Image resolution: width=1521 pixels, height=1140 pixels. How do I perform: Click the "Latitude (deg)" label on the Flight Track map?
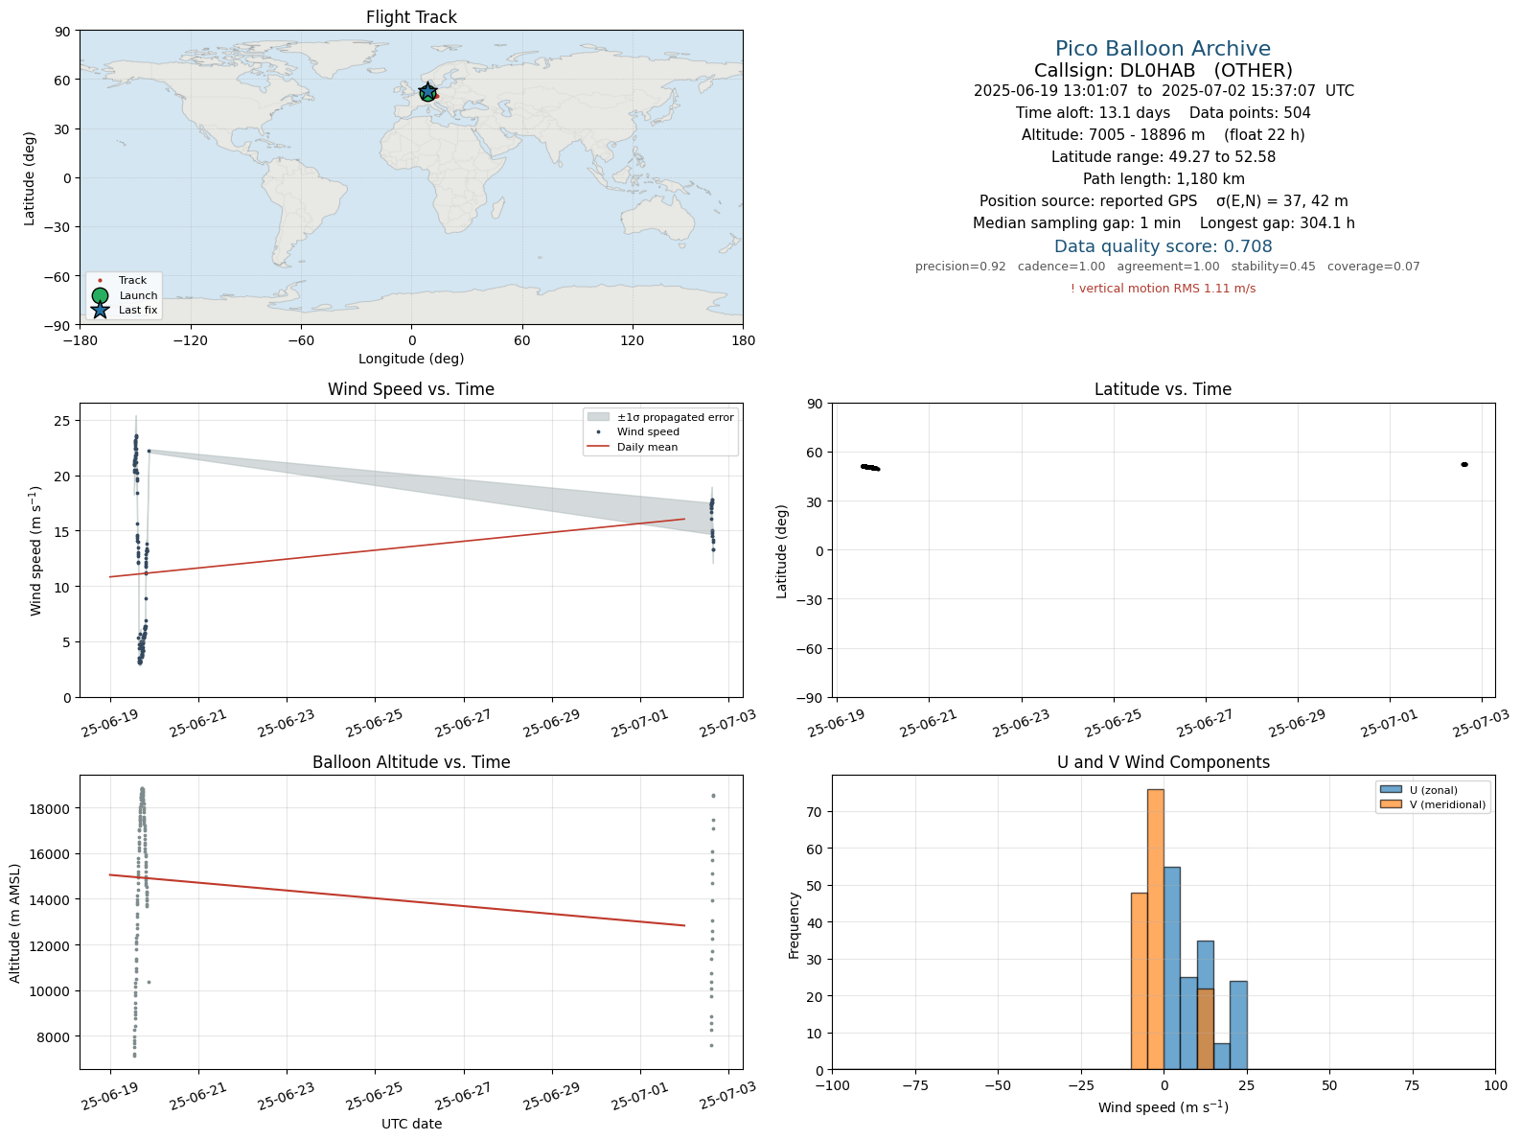(30, 178)
